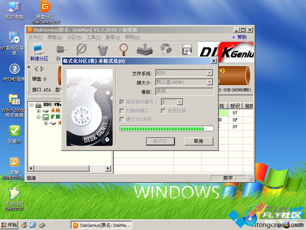Close the disk panel with small x
Viewport: 306px width, 230px height.
point(29,67)
